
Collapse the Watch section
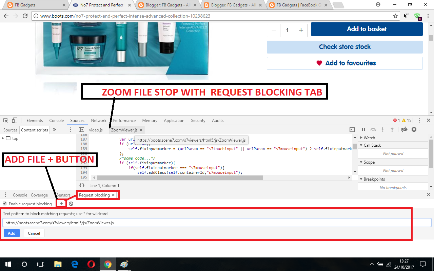(361, 138)
